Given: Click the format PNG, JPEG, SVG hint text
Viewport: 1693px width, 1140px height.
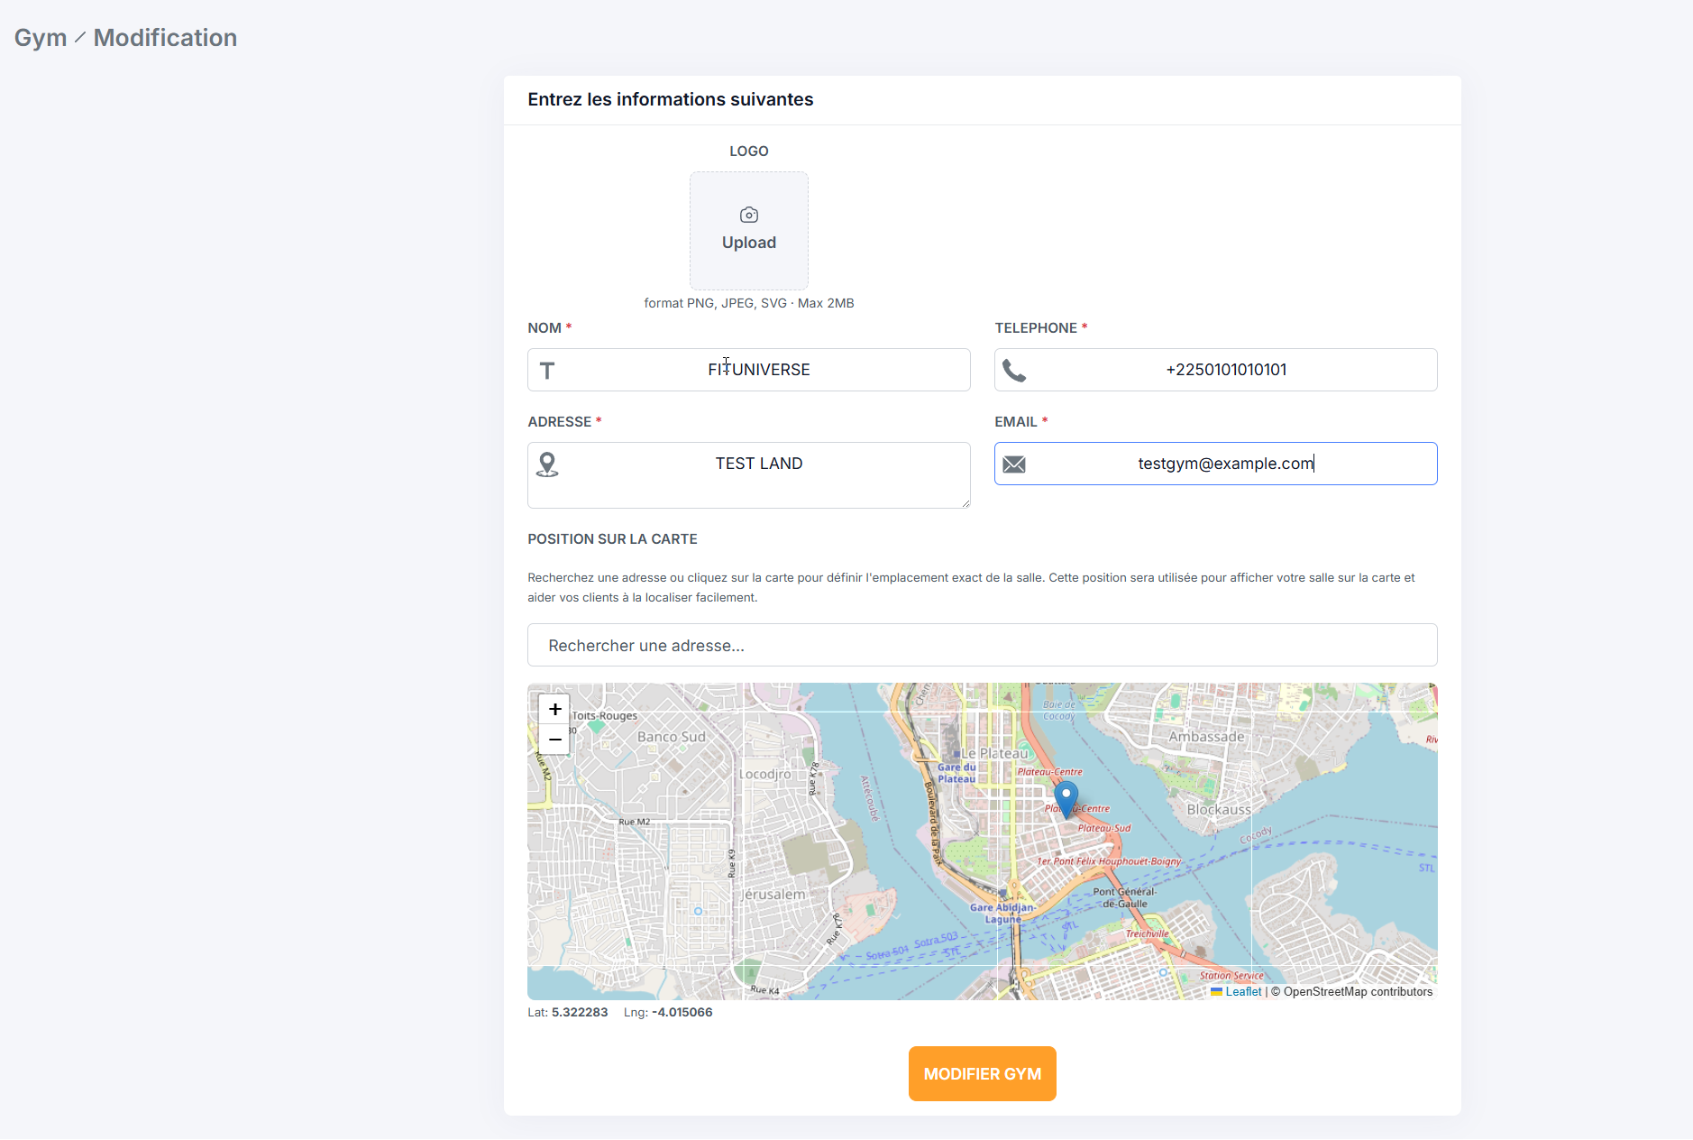Looking at the screenshot, I should [x=748, y=303].
